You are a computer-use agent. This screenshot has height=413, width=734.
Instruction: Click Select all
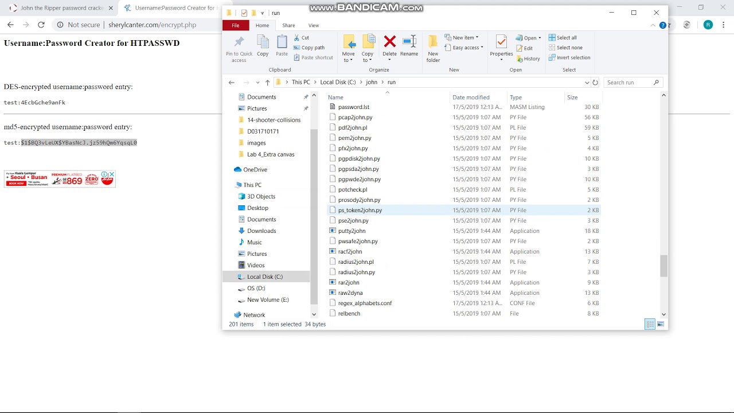[563, 38]
